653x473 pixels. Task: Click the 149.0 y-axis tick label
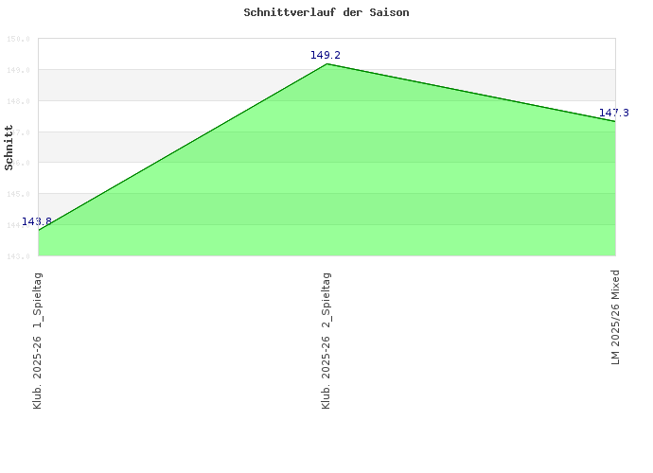(x=20, y=70)
